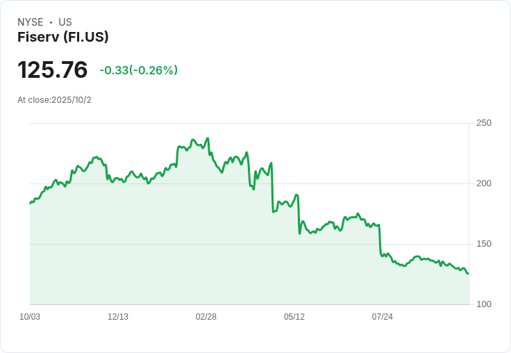This screenshot has width=511, height=353.
Task: Select the 10/03 date on x-axis
Action: tap(30, 317)
